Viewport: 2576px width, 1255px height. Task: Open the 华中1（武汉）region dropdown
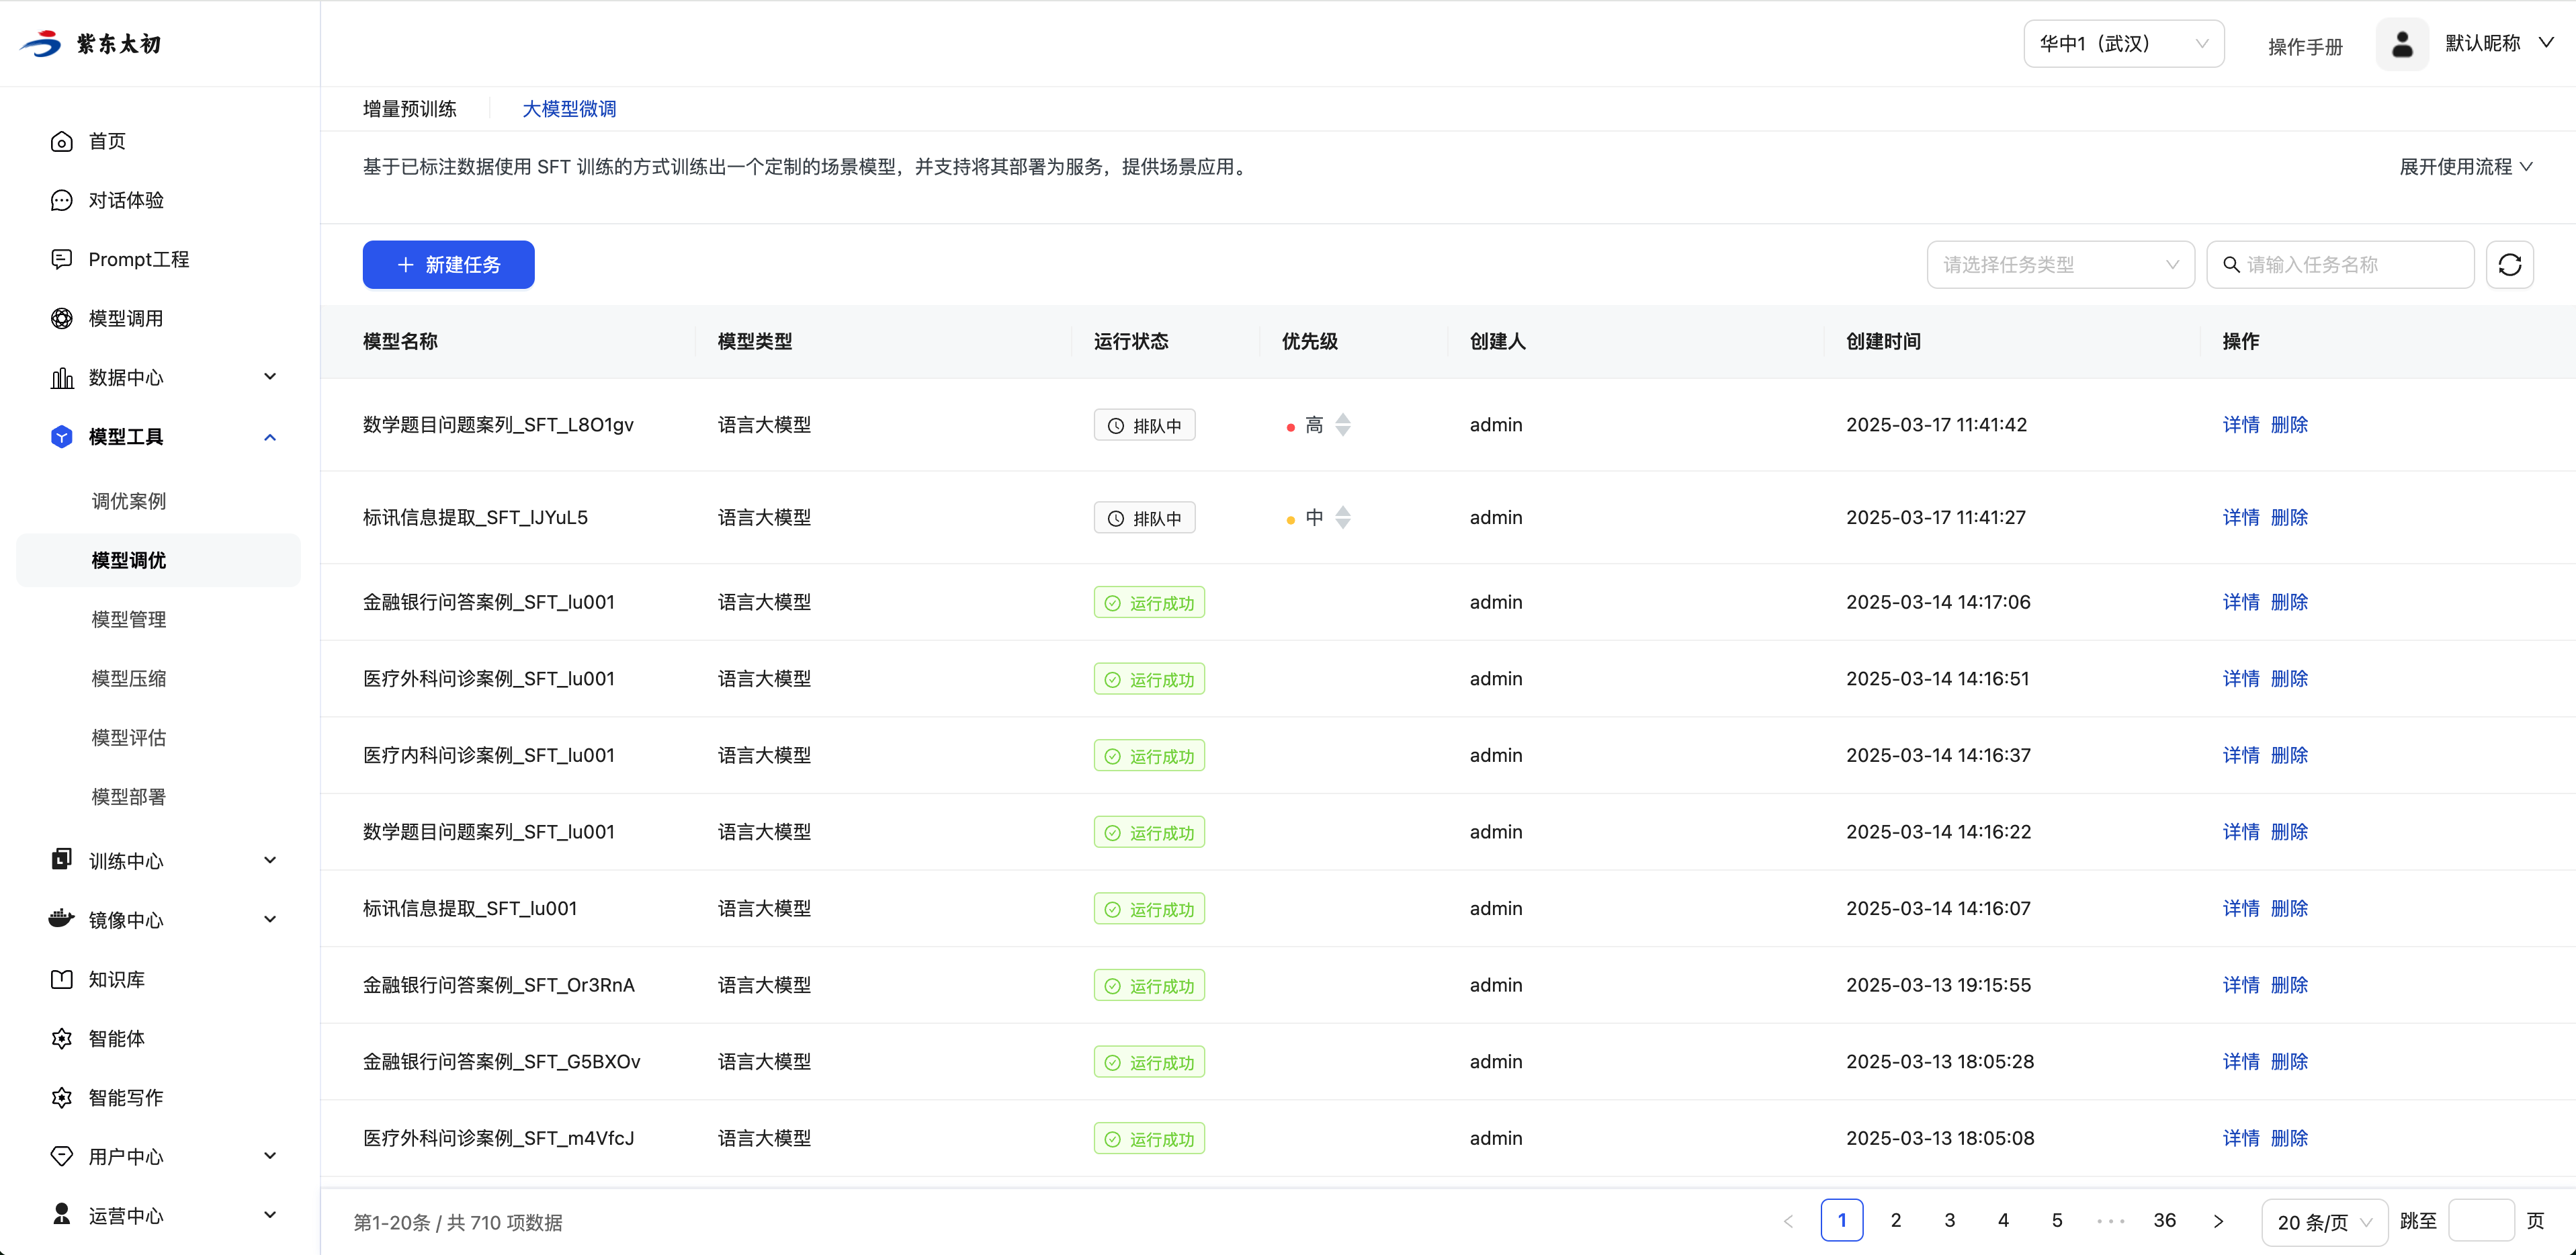click(x=2123, y=44)
